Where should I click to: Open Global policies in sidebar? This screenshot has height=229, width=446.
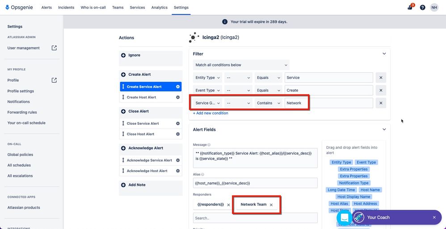point(20,155)
